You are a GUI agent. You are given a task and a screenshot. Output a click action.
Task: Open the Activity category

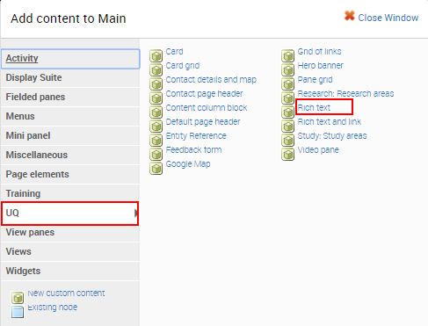(70, 59)
